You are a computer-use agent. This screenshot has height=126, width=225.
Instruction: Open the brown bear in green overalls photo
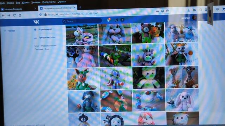pos(148,33)
